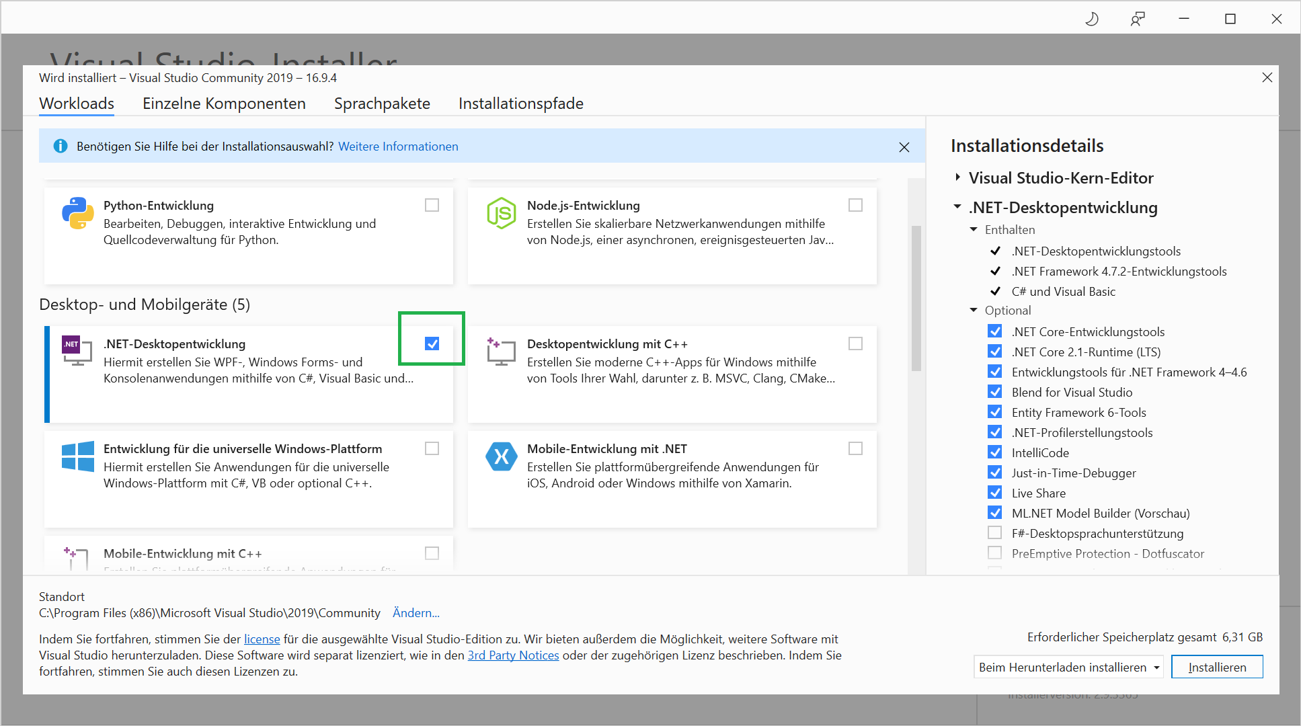1301x726 pixels.
Task: Click the universal Windows platform logo icon
Action: tap(78, 456)
